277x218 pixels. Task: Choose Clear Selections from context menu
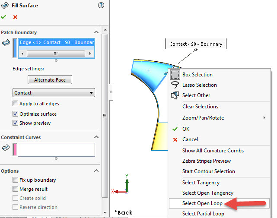pos(201,107)
